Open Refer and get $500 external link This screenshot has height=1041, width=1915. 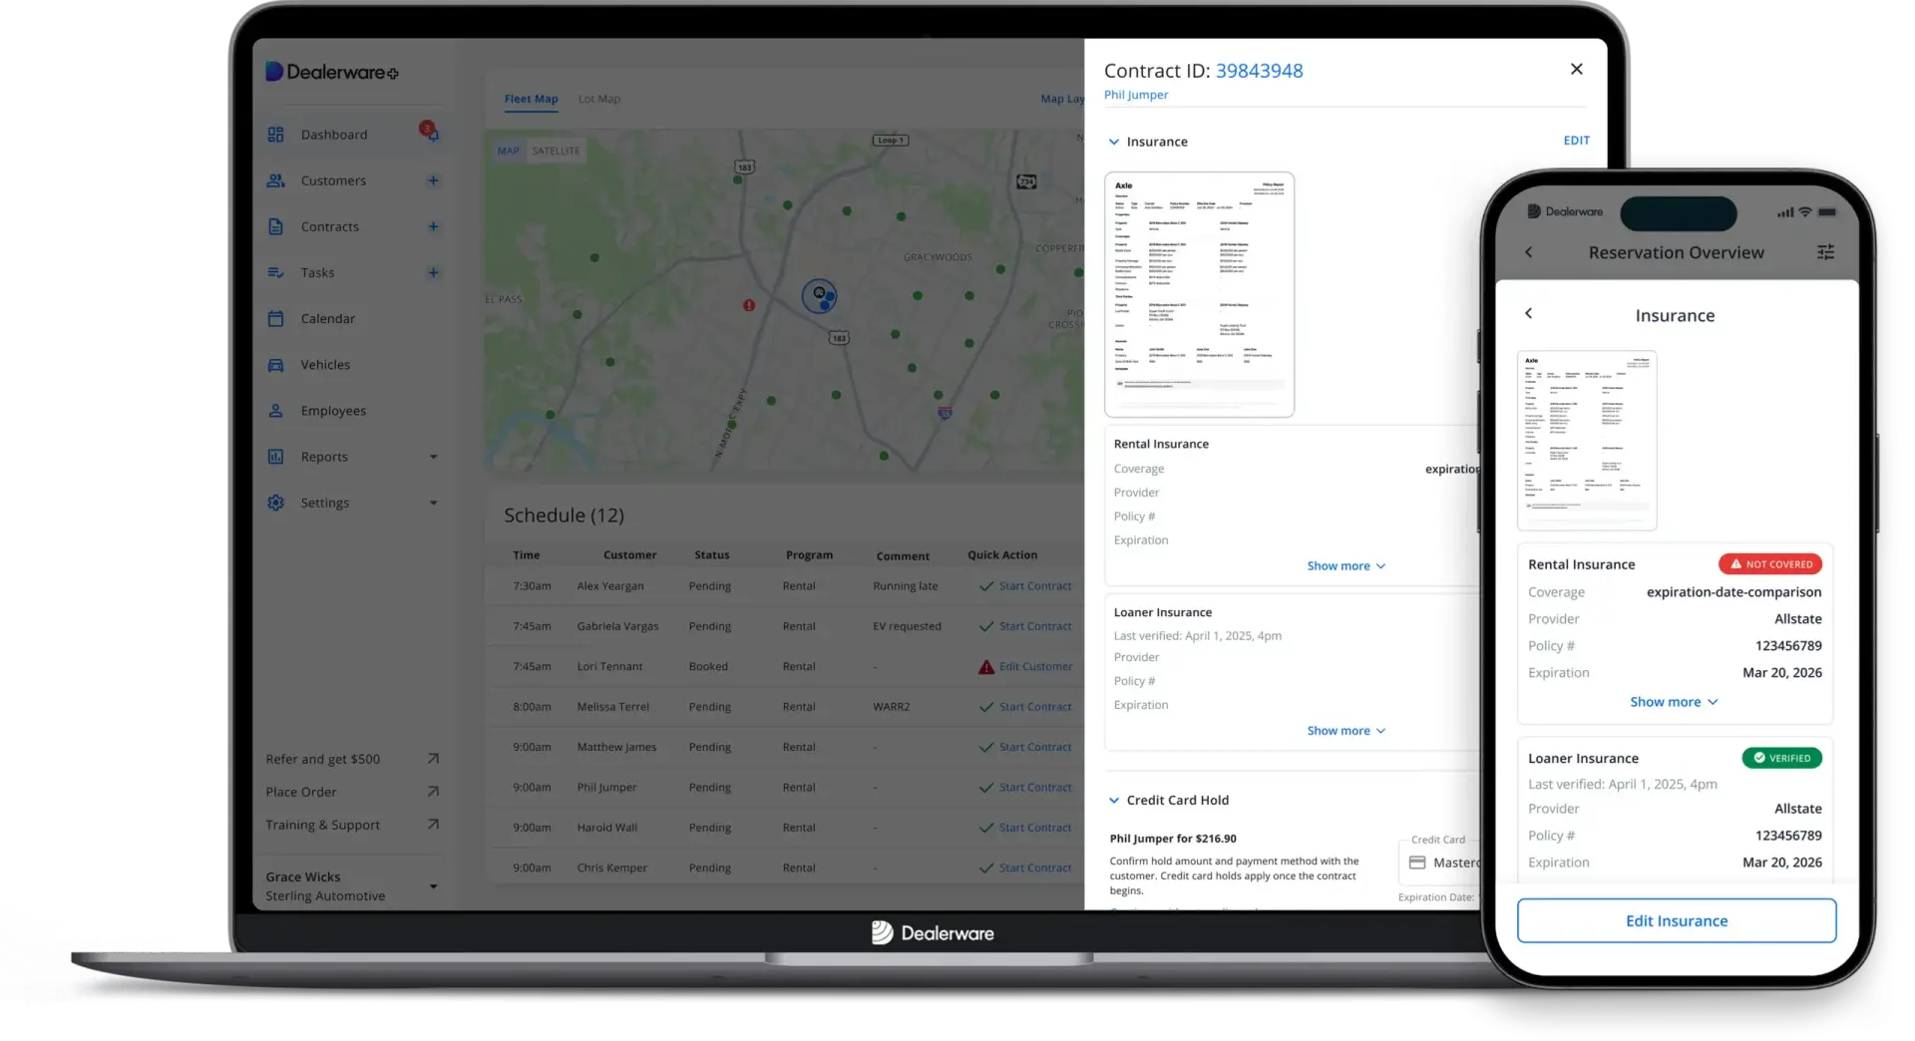(433, 759)
